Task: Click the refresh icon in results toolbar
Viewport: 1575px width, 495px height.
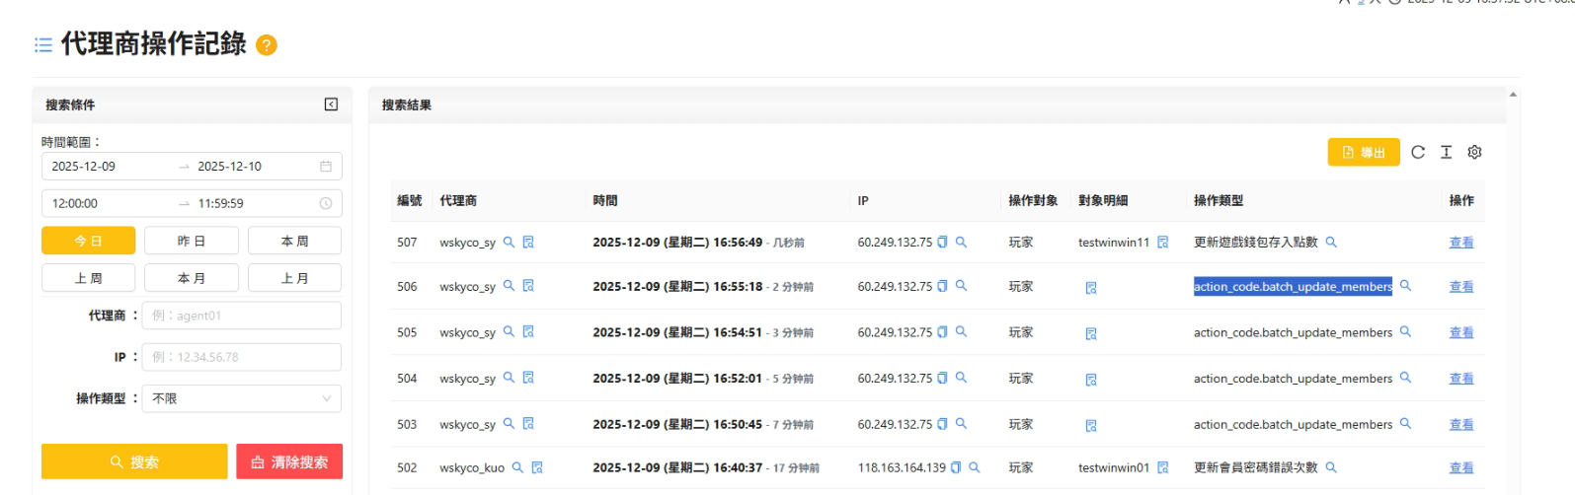Action: pos(1418,152)
